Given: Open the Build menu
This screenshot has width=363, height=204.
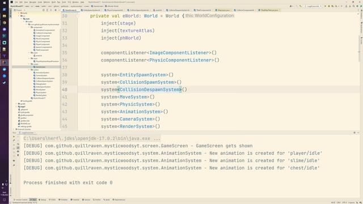Looking at the screenshot, I should (54, 2).
